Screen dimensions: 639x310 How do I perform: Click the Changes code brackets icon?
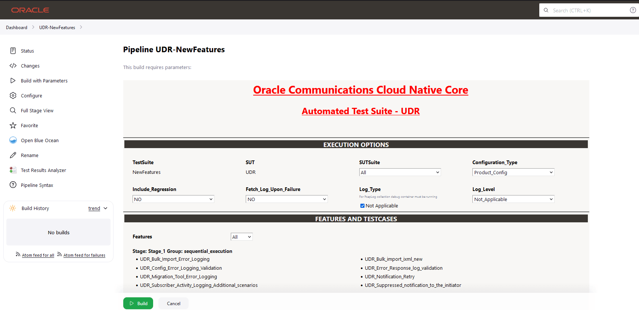coord(13,66)
